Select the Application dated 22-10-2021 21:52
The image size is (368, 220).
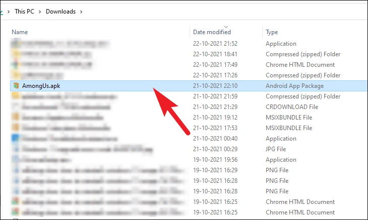[189, 44]
